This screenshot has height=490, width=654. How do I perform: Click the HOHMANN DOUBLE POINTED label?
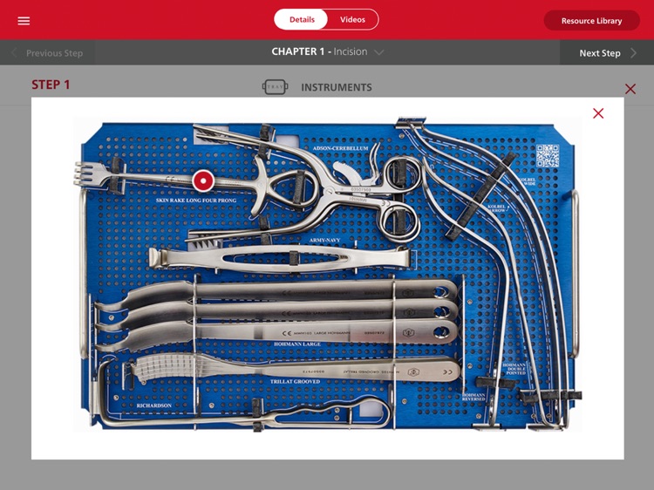514,369
